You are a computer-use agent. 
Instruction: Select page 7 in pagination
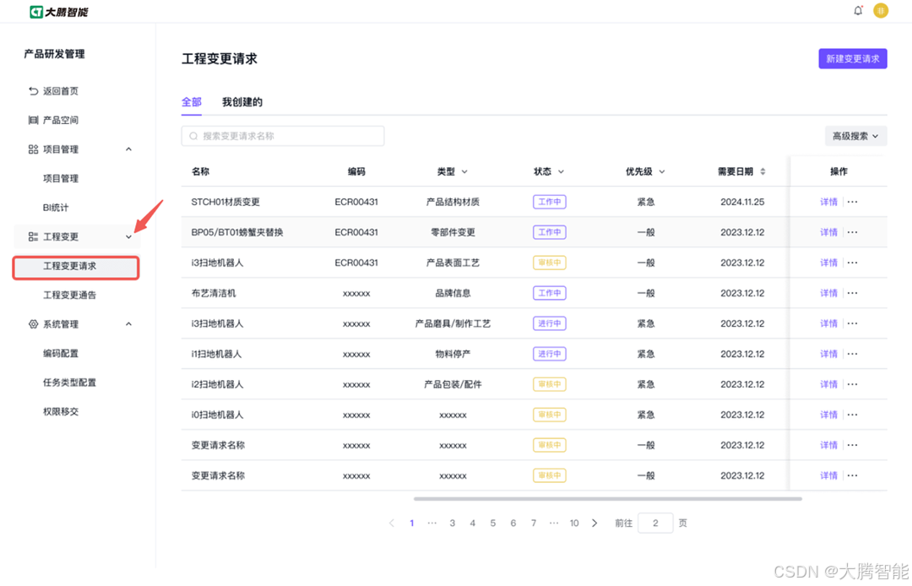coord(534,524)
